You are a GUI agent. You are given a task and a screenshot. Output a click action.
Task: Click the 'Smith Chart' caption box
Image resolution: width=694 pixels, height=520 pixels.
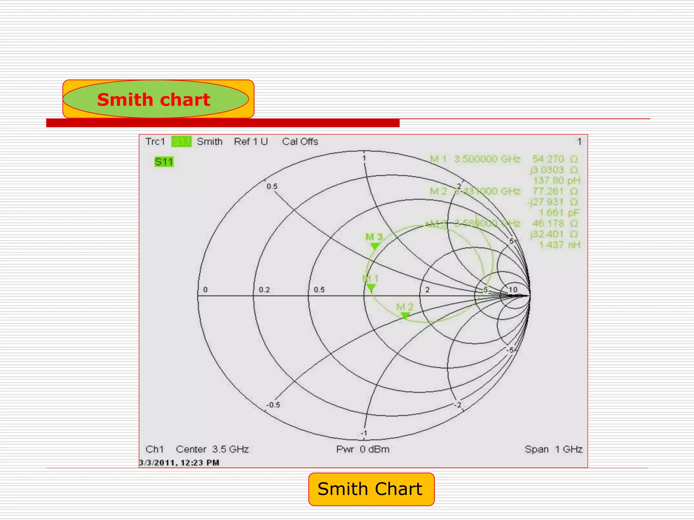tap(371, 489)
